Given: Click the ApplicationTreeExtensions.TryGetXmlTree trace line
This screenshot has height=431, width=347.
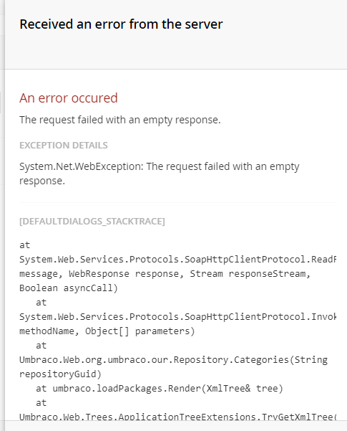Looking at the screenshot, I should [x=177, y=417].
